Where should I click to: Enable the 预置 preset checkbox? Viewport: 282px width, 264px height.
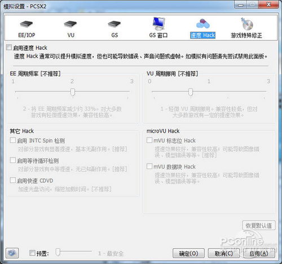point(32,253)
